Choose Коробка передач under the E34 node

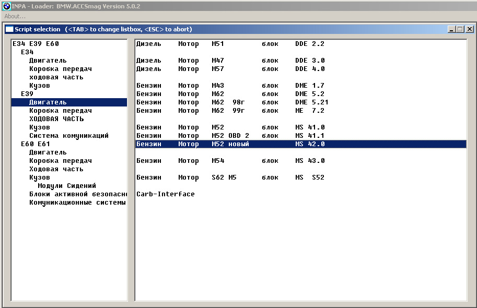click(61, 69)
